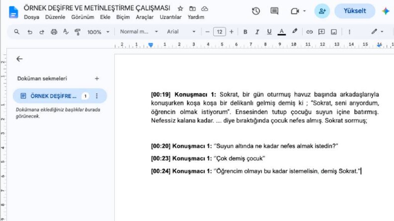Share the document with people

click(322, 11)
